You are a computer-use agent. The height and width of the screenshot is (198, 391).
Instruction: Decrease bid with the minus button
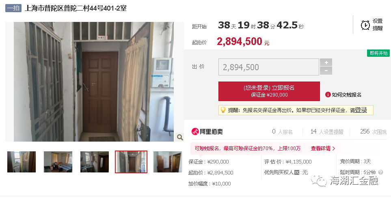coord(326,71)
